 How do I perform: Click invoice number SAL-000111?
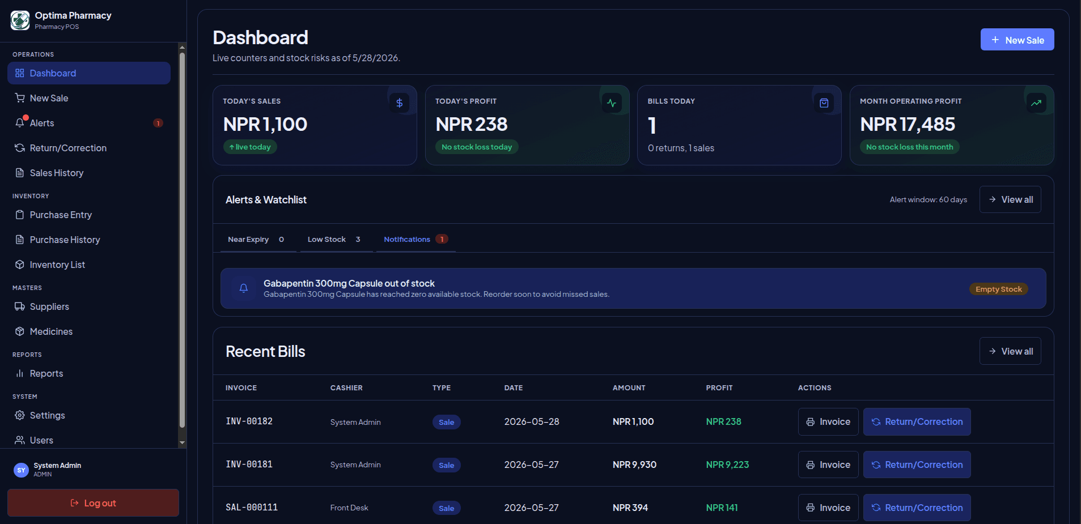point(252,508)
